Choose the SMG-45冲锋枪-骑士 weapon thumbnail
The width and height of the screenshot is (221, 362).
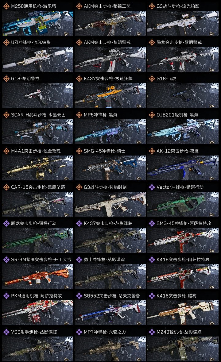[x=110, y=168]
